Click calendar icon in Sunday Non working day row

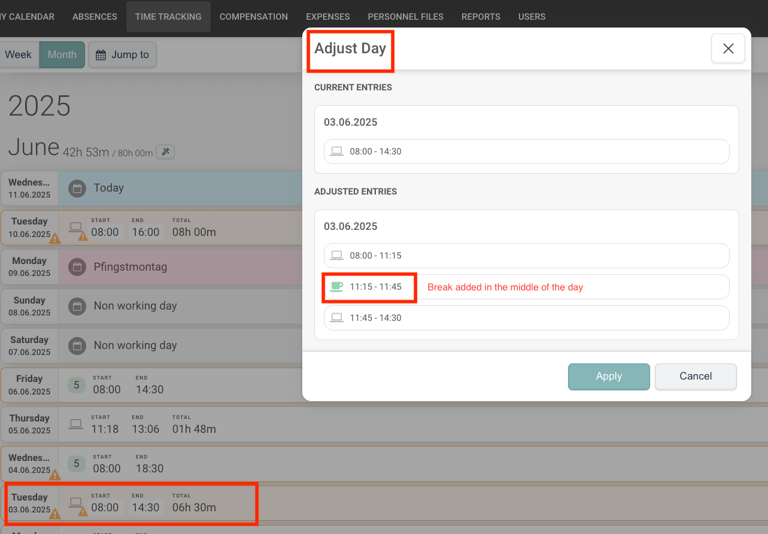click(77, 307)
